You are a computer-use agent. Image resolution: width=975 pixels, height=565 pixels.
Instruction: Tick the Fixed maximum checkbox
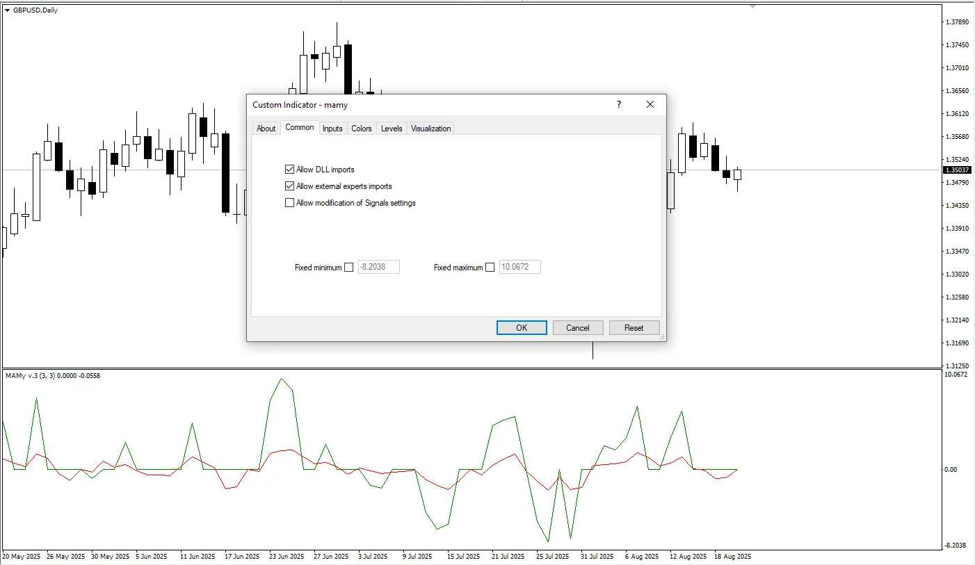click(x=490, y=268)
